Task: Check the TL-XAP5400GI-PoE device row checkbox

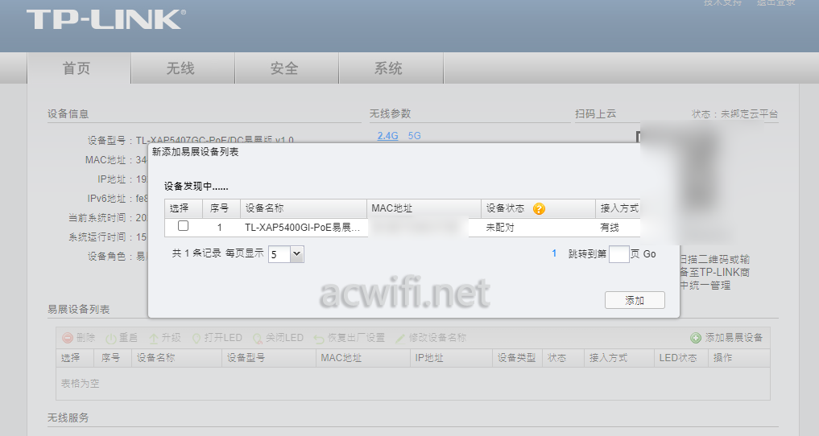Action: [x=184, y=226]
